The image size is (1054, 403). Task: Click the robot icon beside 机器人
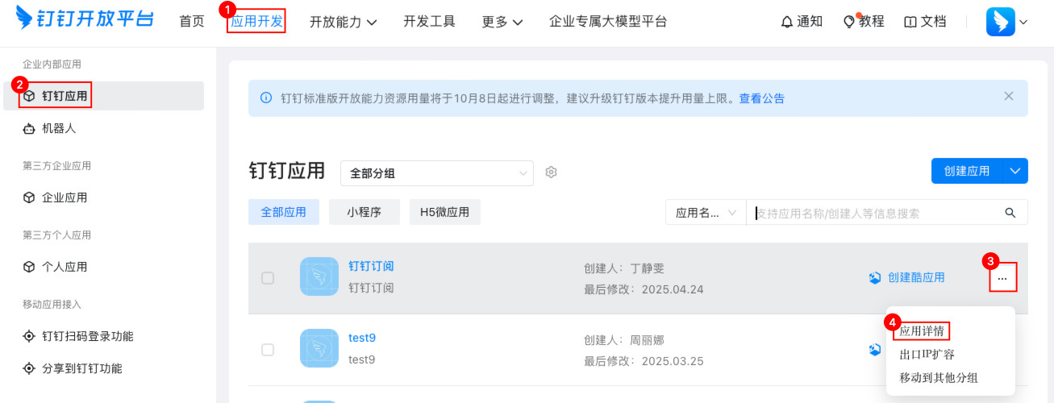click(x=29, y=128)
